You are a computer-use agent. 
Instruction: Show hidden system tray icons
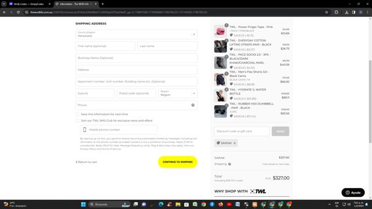tap(330, 204)
